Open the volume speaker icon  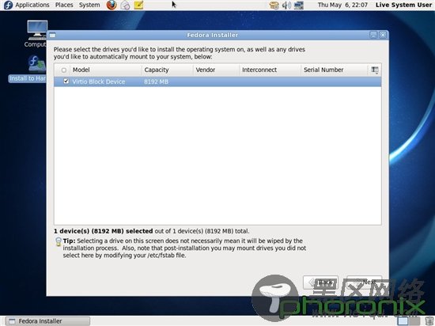pyautogui.click(x=286, y=5)
